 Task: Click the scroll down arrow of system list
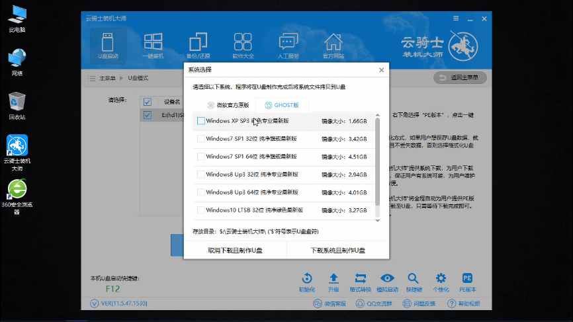[378, 221]
